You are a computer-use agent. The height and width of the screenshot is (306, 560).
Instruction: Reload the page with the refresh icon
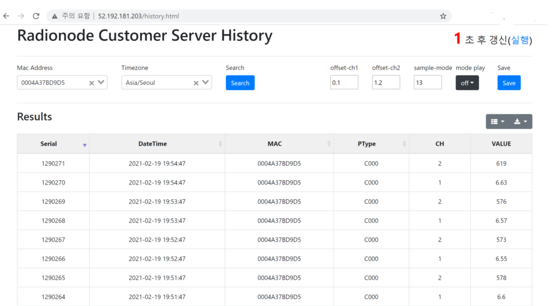tap(36, 16)
